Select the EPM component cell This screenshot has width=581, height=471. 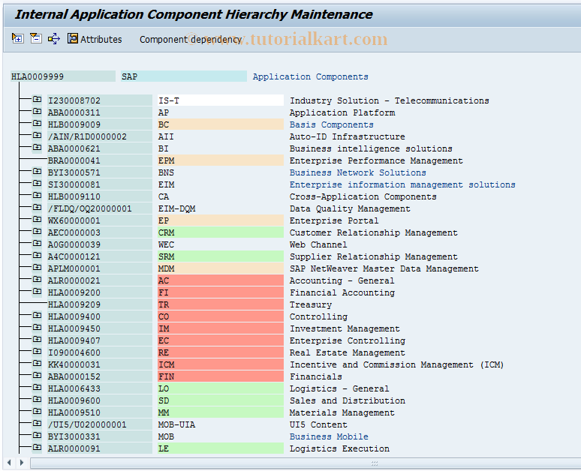(x=221, y=160)
